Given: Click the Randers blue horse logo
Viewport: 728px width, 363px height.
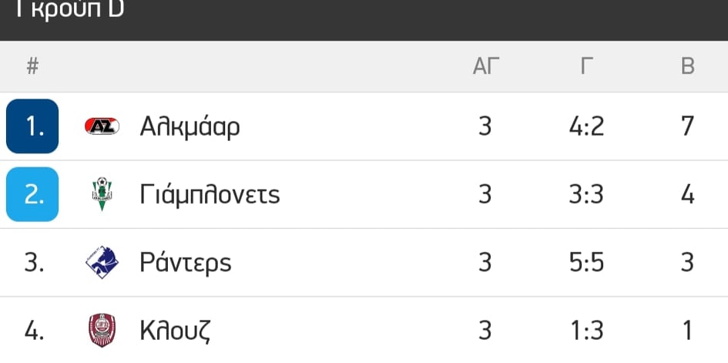Looking at the screenshot, I should (x=102, y=262).
